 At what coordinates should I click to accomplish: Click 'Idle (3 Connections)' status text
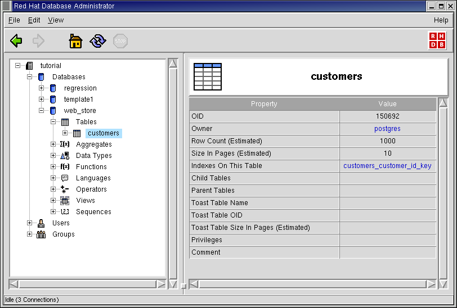point(32,300)
